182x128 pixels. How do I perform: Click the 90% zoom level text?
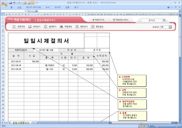tap(152, 126)
